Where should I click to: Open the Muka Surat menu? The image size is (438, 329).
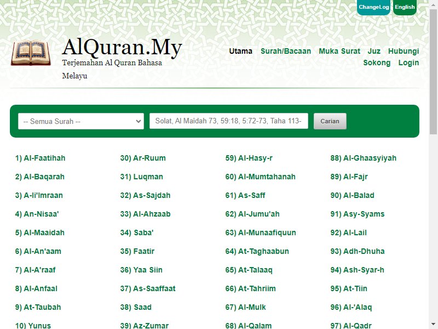point(339,51)
